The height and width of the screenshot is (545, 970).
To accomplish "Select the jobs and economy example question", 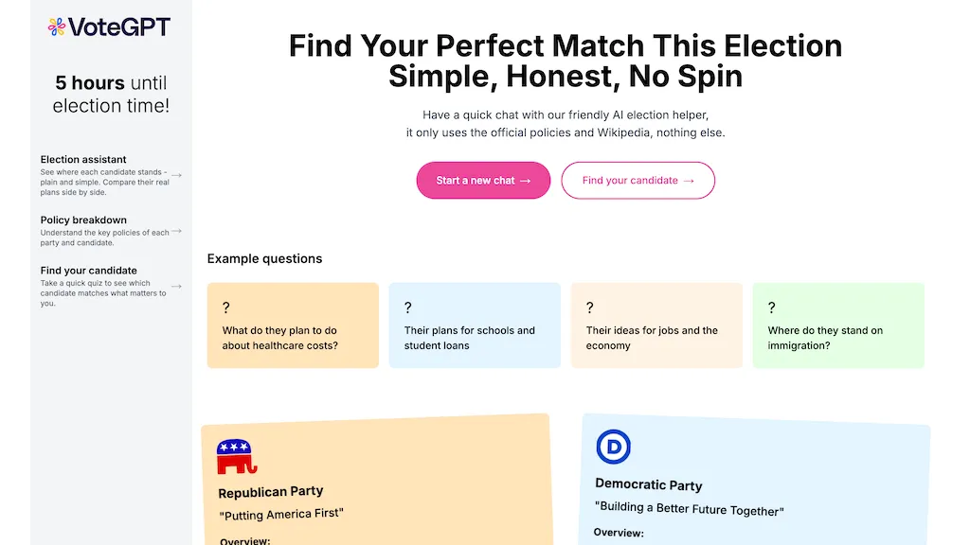I will coord(656,325).
